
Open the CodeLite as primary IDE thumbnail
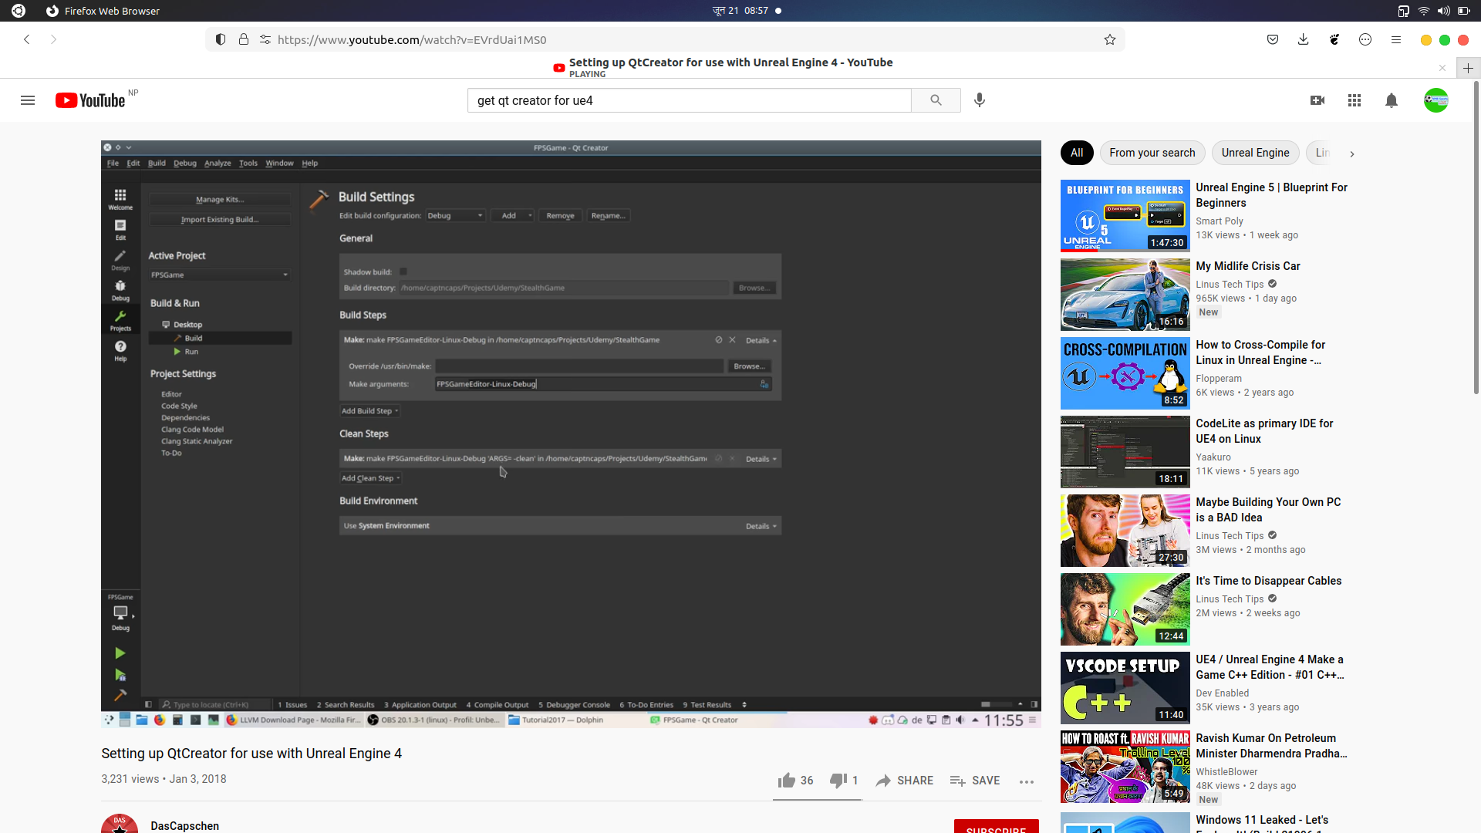1125,452
